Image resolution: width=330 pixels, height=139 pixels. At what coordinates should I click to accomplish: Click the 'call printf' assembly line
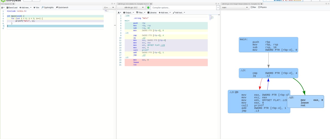point(166,50)
